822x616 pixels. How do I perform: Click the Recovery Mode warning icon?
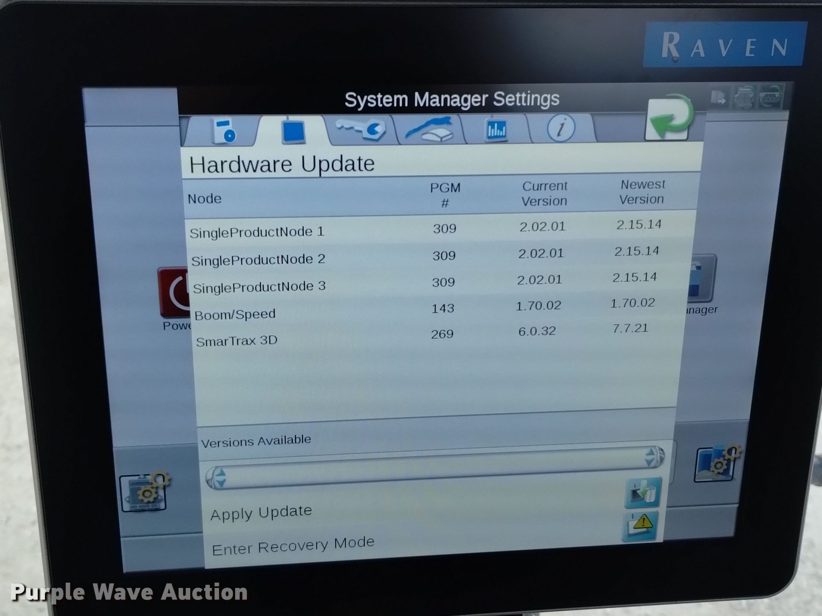[641, 525]
